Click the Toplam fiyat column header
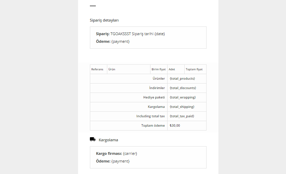286x174 pixels. pyautogui.click(x=194, y=69)
